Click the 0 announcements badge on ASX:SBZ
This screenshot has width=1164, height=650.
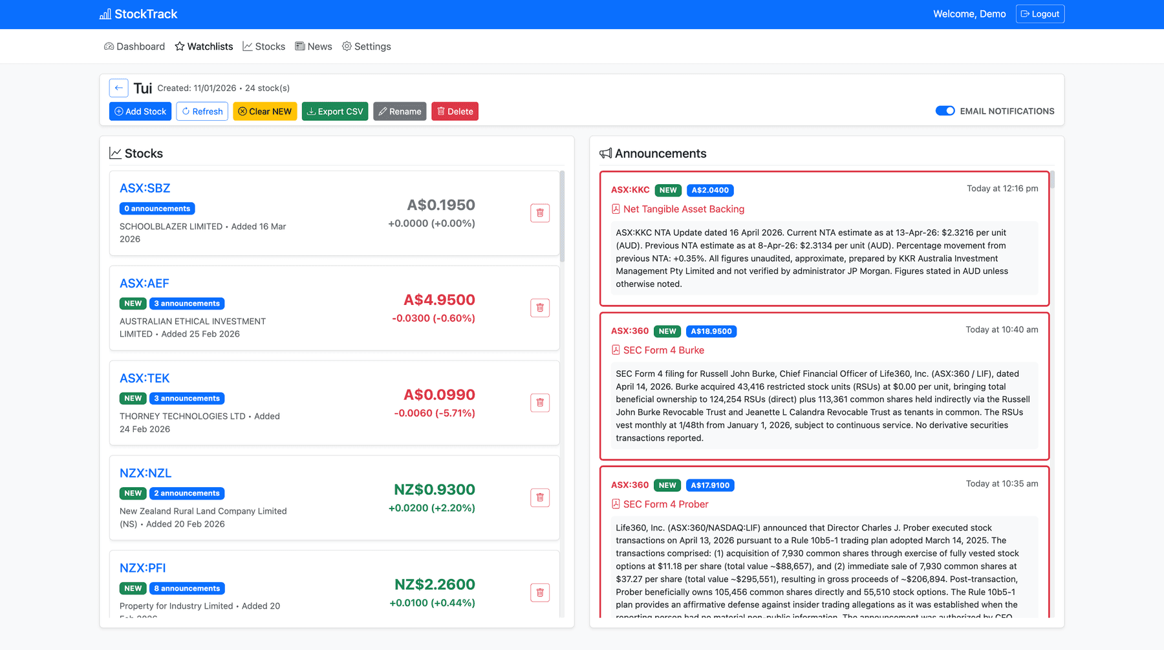(157, 209)
